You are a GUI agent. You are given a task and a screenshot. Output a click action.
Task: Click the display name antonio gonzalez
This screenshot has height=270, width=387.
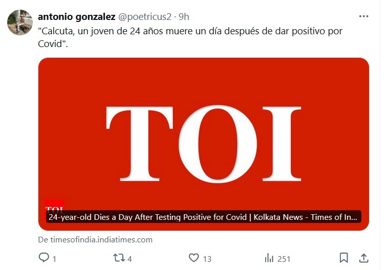(76, 17)
